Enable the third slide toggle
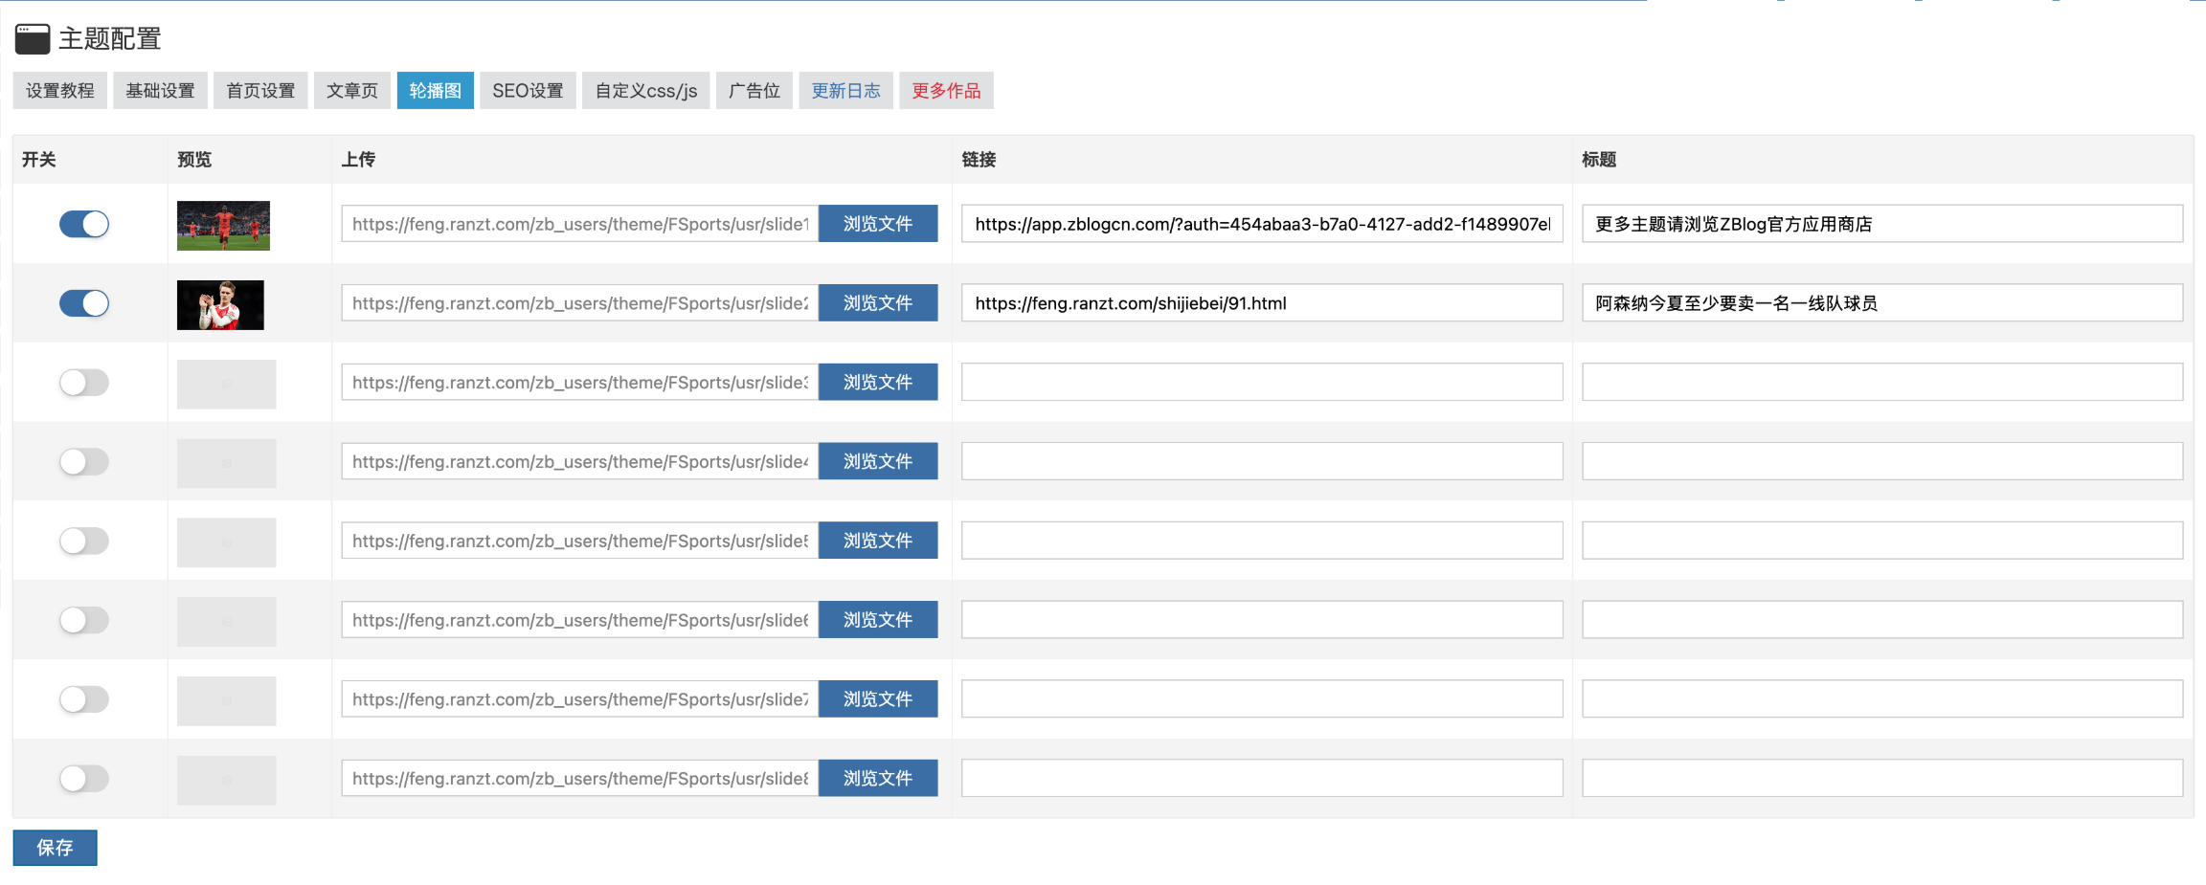2206x885 pixels. pyautogui.click(x=84, y=383)
